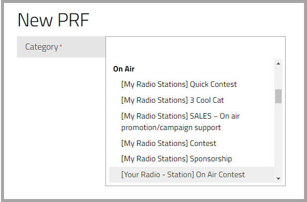Focus the category search field above the list

pyautogui.click(x=195, y=48)
